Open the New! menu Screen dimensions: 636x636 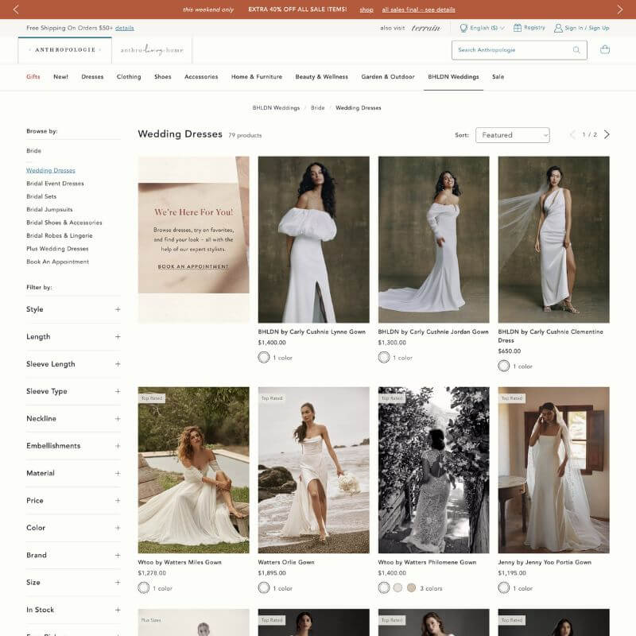pos(61,76)
